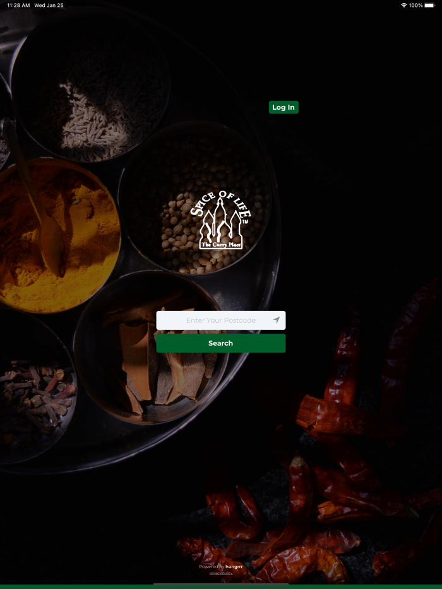Image resolution: width=442 pixels, height=589 pixels.
Task: Tap the home indicator bar at bottom
Action: click(x=221, y=584)
